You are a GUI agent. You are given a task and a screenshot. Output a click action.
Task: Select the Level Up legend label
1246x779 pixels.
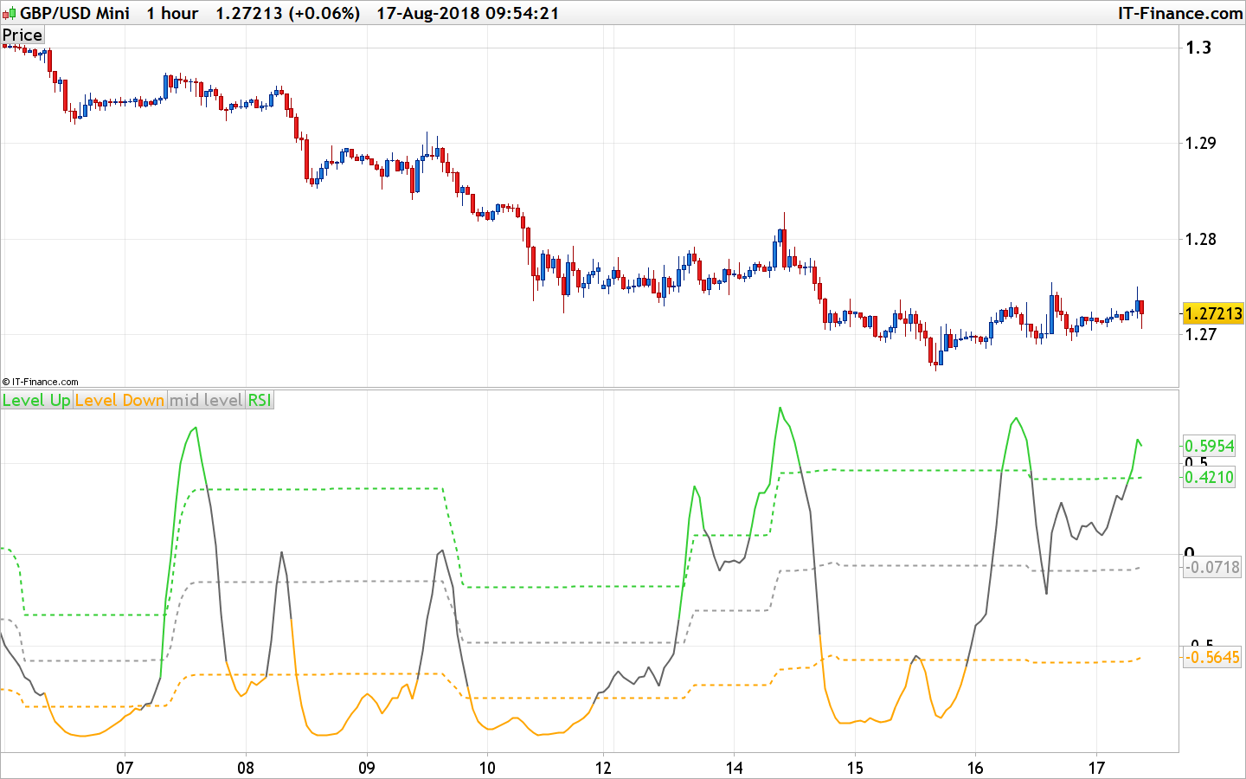pyautogui.click(x=36, y=400)
